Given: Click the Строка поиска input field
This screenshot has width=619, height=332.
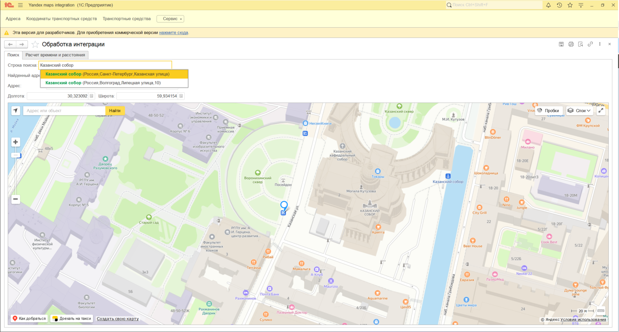Looking at the screenshot, I should coord(105,65).
